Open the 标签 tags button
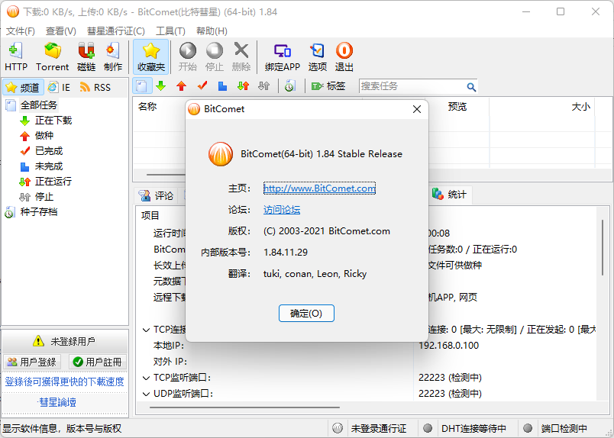This screenshot has height=438, width=614. [x=328, y=86]
